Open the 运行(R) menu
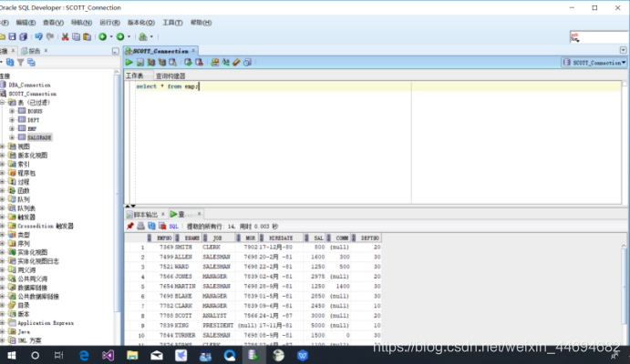This screenshot has height=364, width=630. (109, 23)
